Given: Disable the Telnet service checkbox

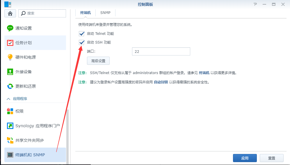Looking at the screenshot, I should [81, 34].
